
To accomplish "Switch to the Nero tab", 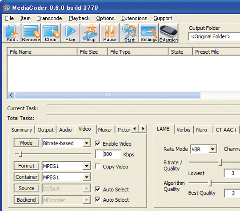I will pos(202,130).
